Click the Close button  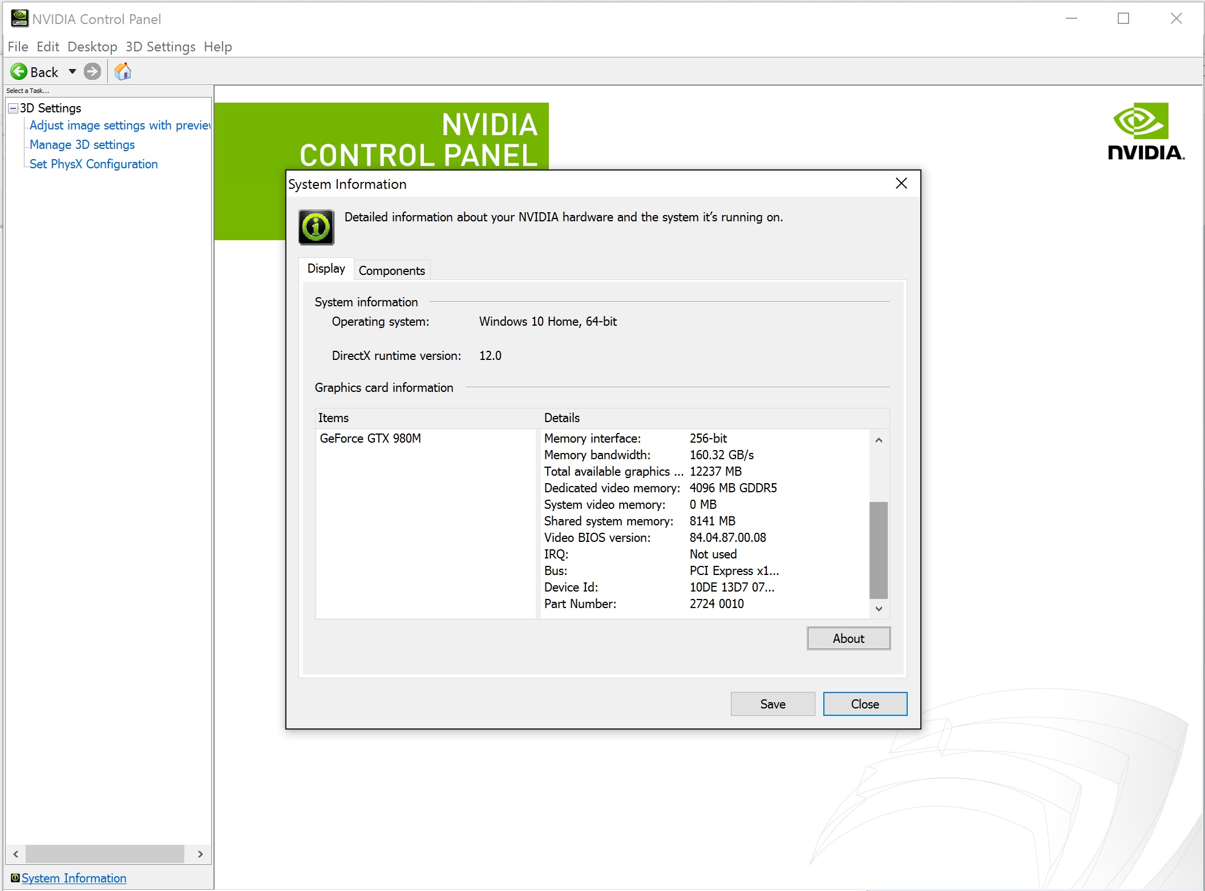(865, 704)
